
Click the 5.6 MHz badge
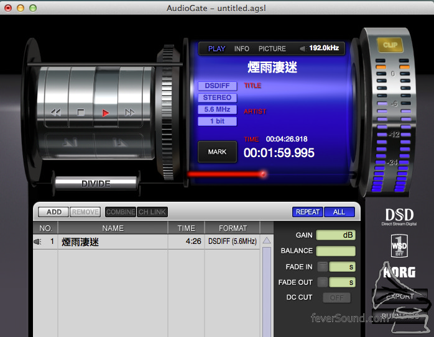pos(217,109)
